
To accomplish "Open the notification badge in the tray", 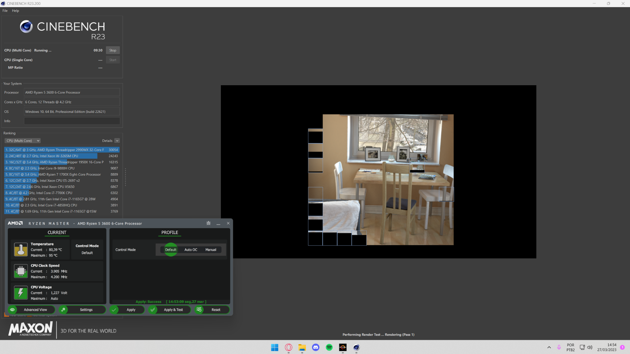I will click(622, 347).
